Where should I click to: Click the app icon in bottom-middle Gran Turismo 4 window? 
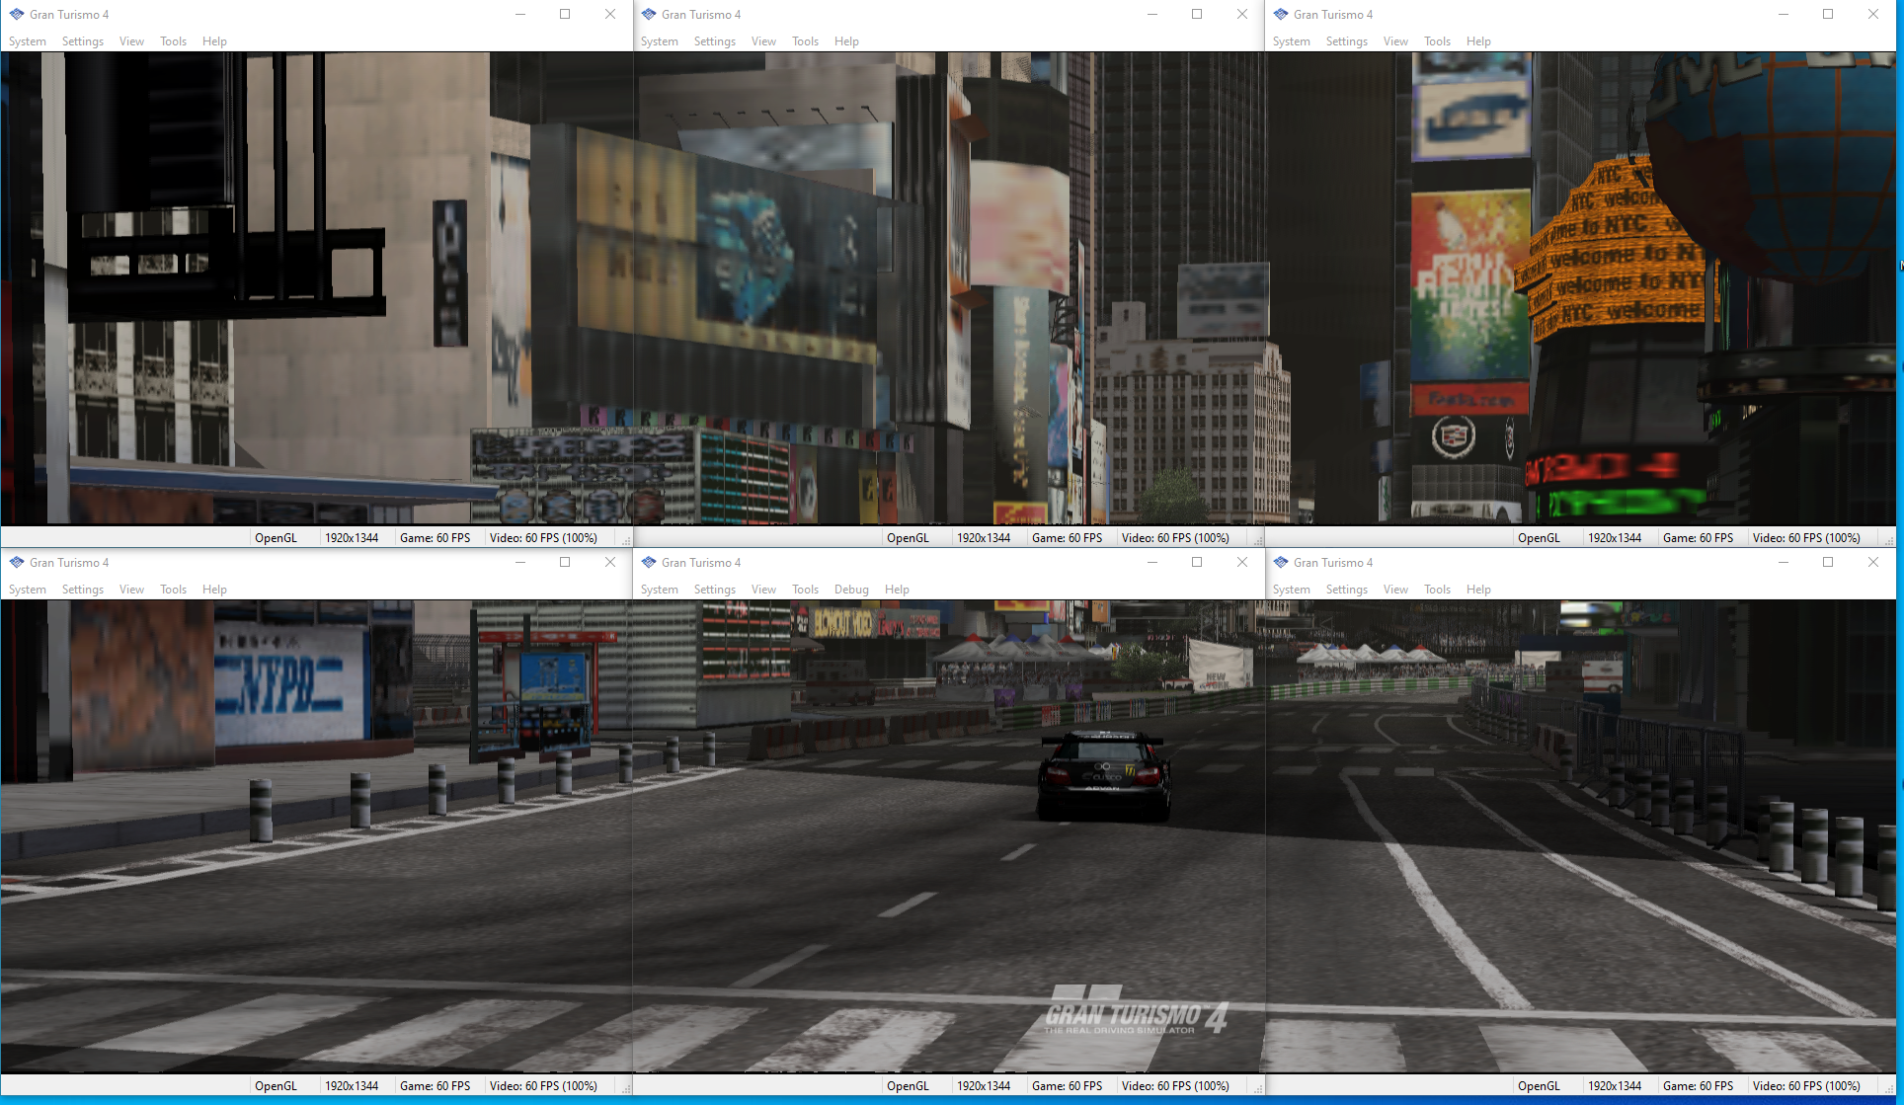tap(649, 562)
